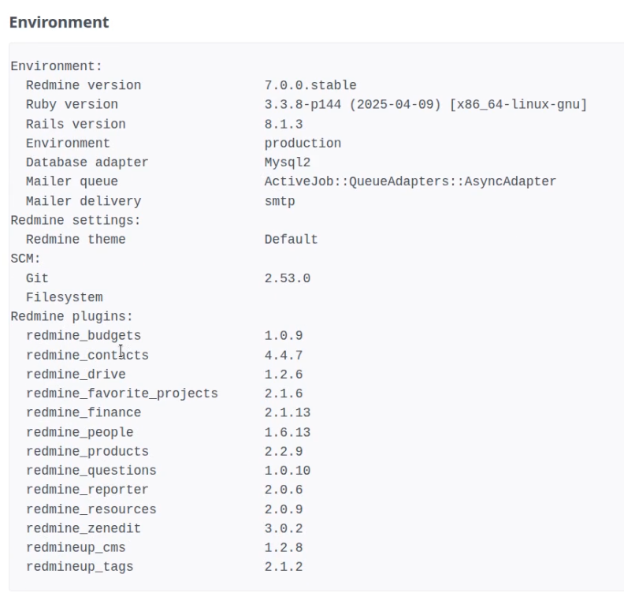Click the "Filesystem" row

tap(65, 297)
